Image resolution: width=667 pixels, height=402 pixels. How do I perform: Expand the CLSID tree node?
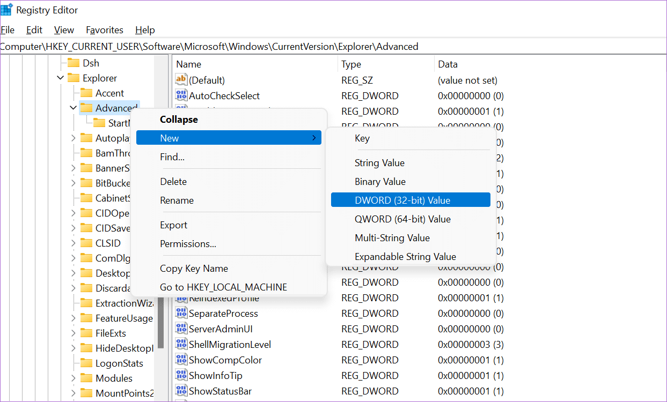tap(73, 243)
